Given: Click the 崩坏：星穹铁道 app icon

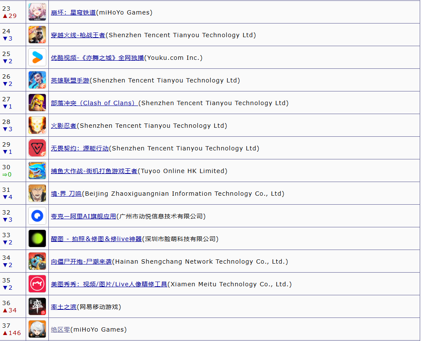Looking at the screenshot, I should tap(37, 12).
